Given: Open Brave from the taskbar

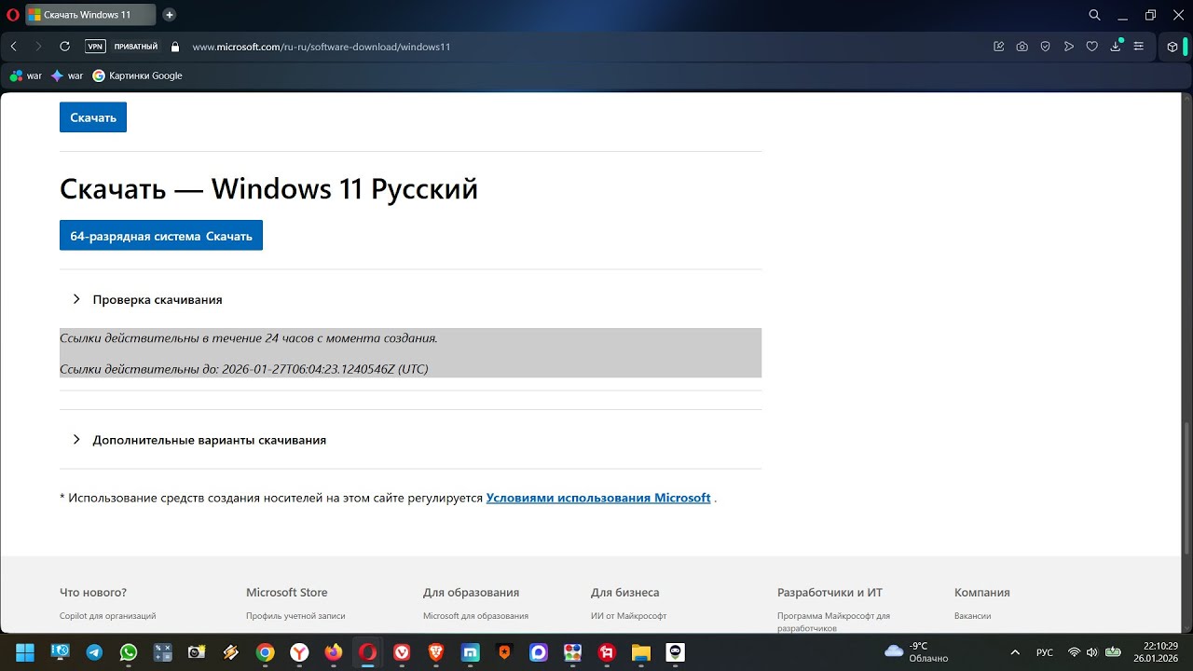Looking at the screenshot, I should 436,652.
